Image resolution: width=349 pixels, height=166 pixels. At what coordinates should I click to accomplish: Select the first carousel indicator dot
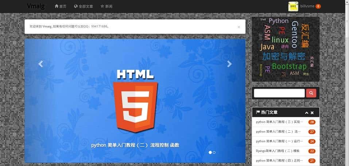(210, 152)
